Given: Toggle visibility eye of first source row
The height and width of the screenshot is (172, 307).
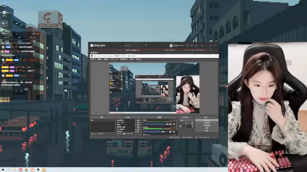Looking at the screenshot, I should point(136,120).
